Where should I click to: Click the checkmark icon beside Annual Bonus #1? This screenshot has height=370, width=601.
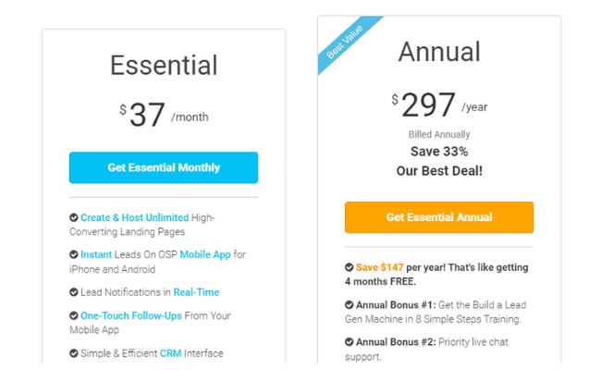[350, 305]
